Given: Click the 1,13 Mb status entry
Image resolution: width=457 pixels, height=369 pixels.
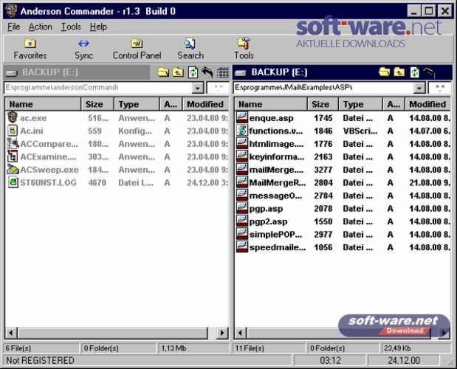Looking at the screenshot, I should click(173, 348).
